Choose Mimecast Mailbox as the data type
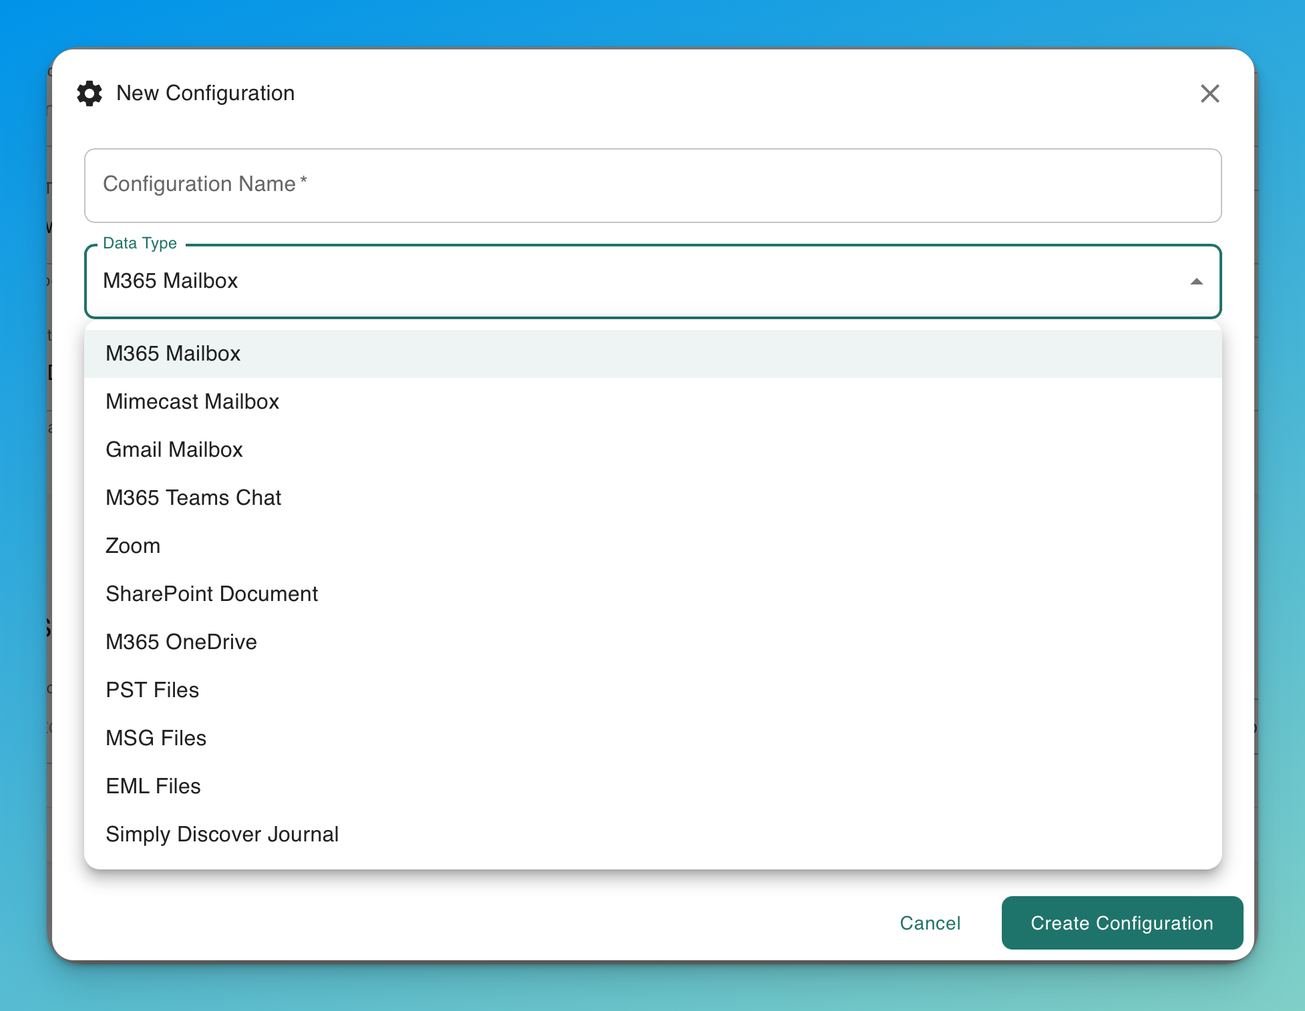This screenshot has width=1305, height=1011. coord(192,401)
